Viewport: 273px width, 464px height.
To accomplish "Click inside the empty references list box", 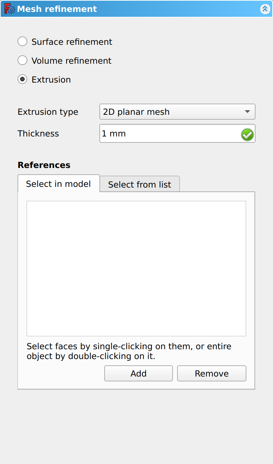I will pos(136,268).
